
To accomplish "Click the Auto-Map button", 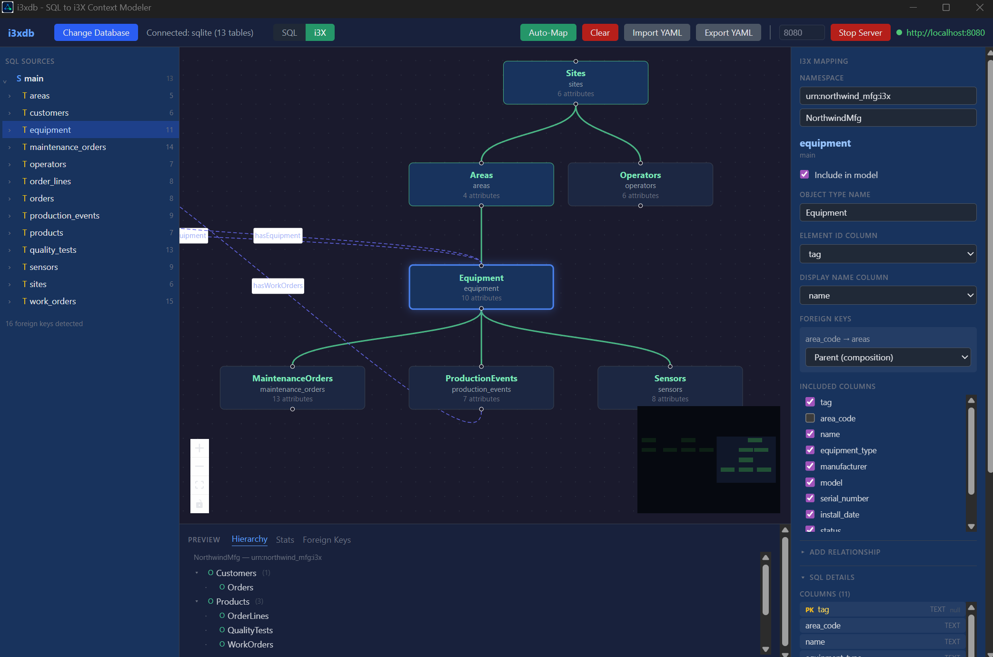I will click(x=547, y=32).
